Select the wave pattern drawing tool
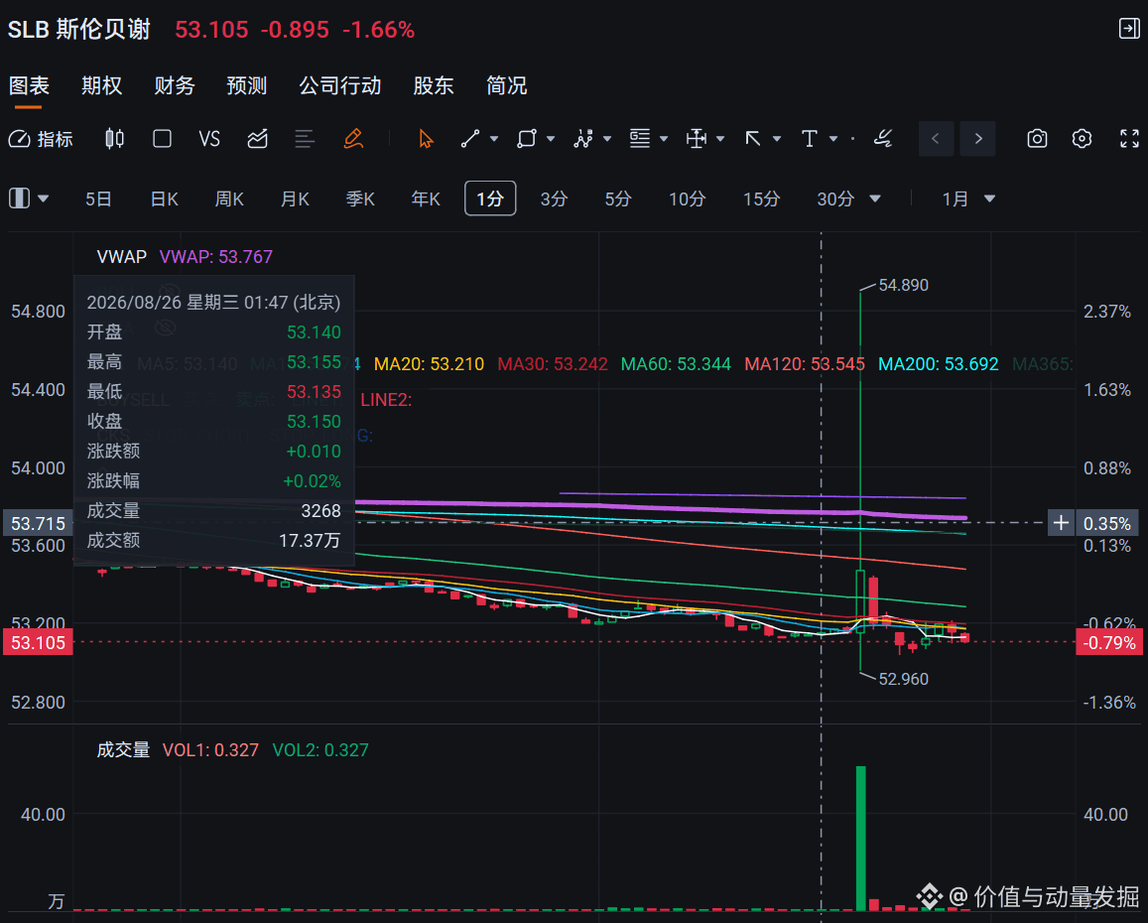This screenshot has width=1148, height=923. [583, 139]
